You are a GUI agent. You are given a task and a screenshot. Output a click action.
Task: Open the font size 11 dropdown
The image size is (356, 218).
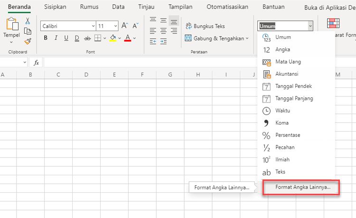pos(115,26)
